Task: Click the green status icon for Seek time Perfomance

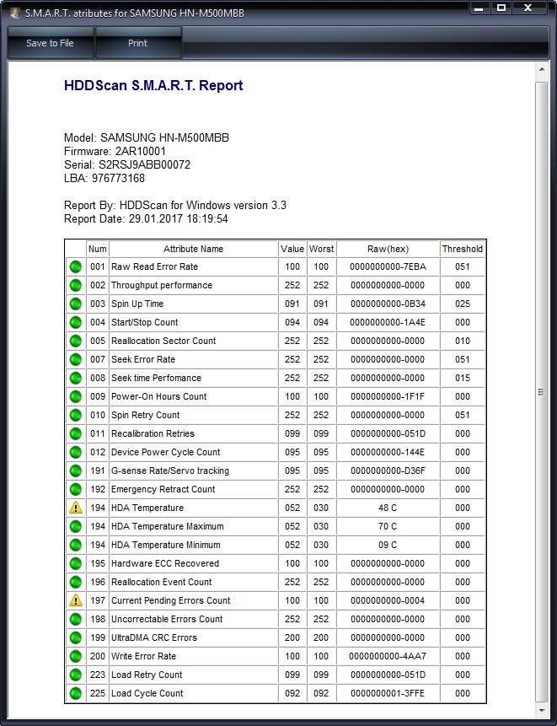Action: pos(75,378)
